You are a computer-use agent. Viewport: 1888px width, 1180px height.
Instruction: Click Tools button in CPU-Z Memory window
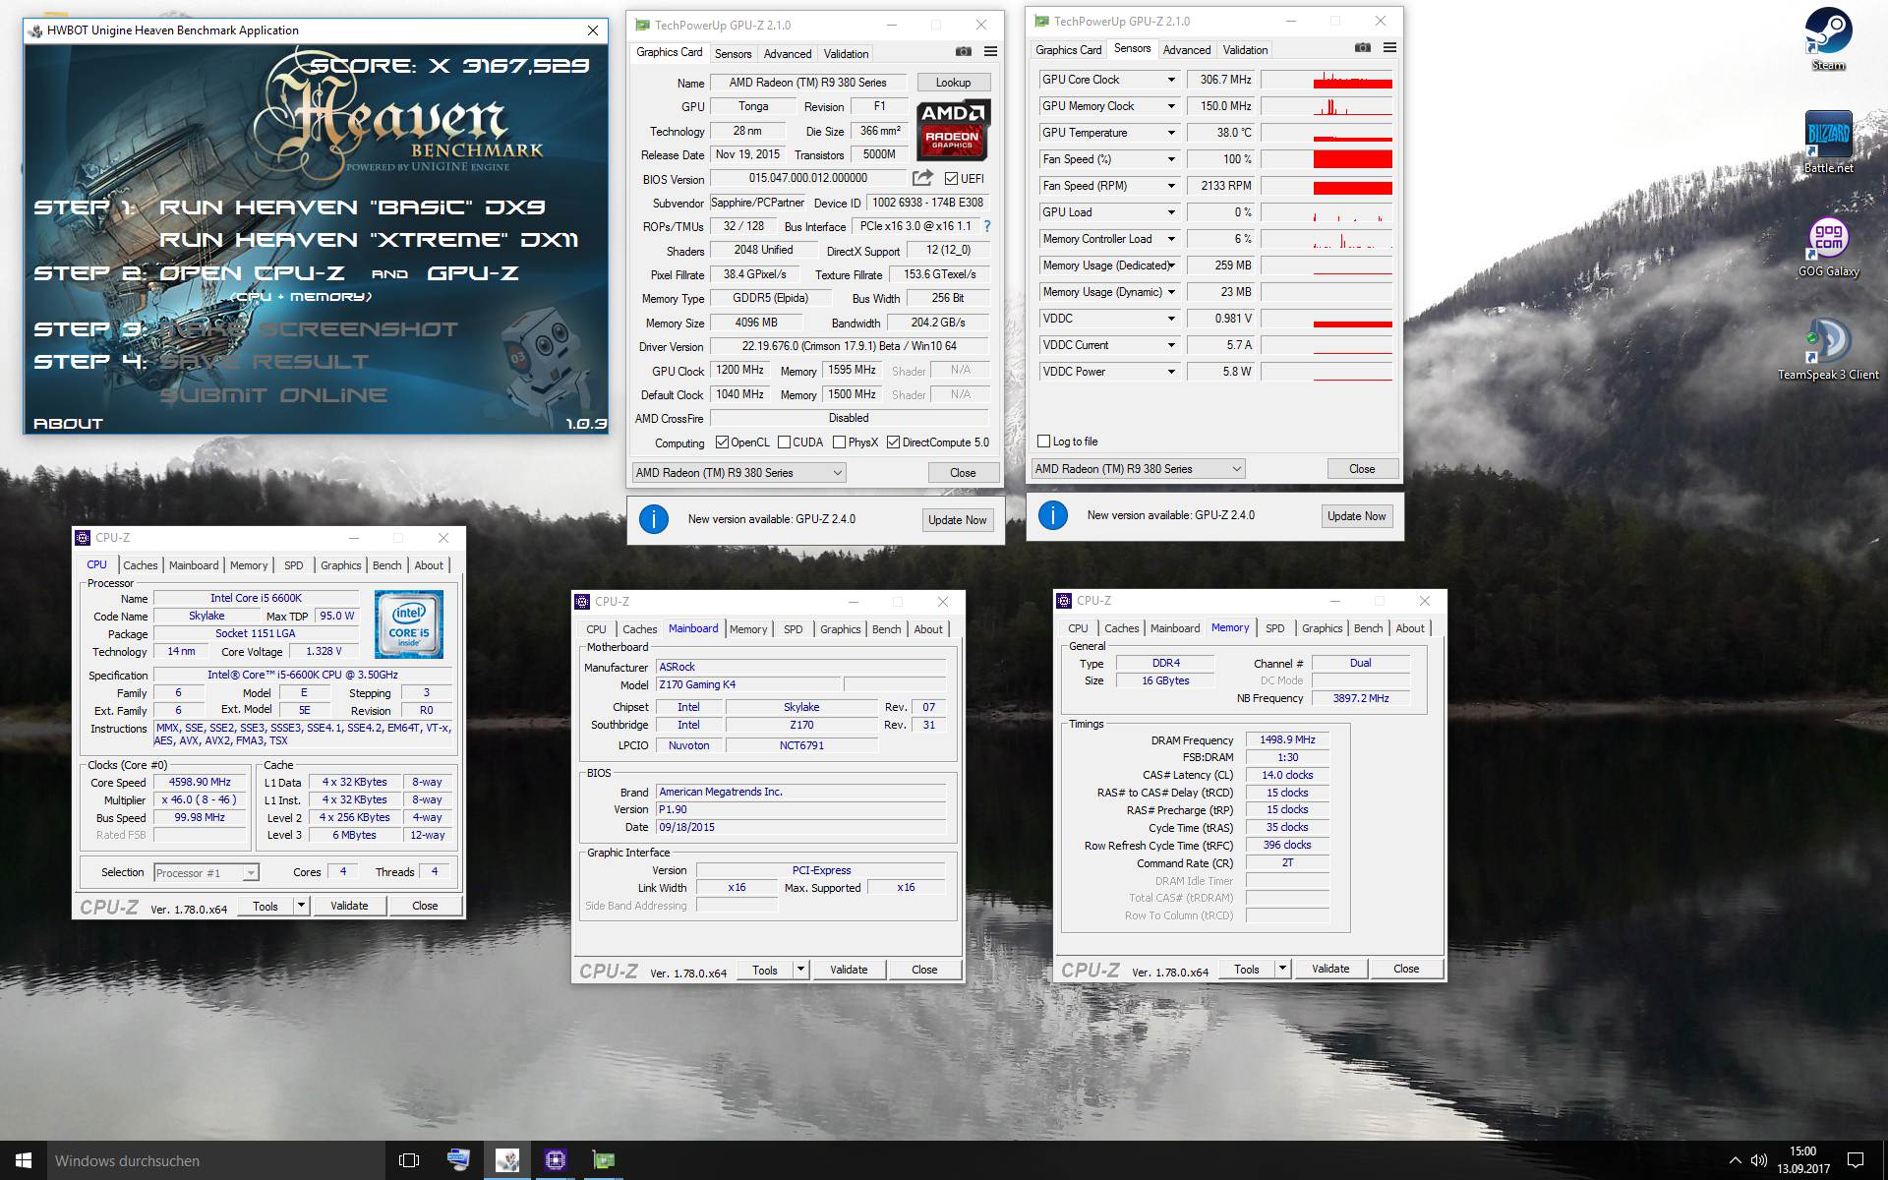[x=1246, y=969]
